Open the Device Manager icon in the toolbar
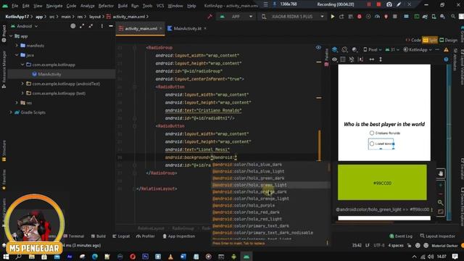The height and width of the screenshot is (261, 464). (434, 17)
